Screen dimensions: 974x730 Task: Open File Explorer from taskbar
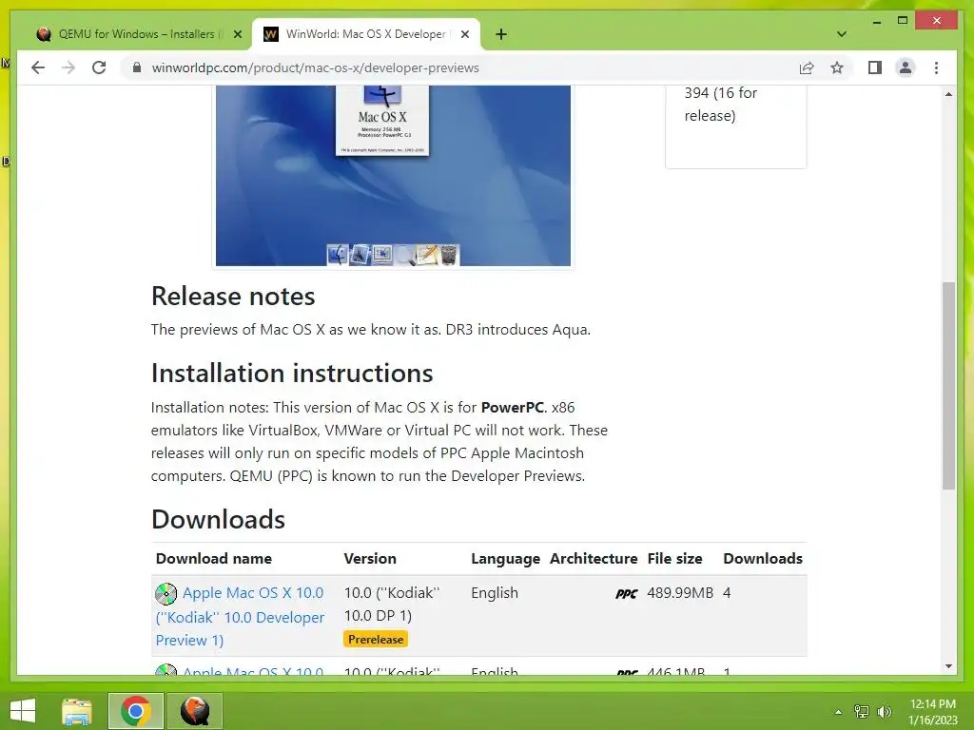tap(77, 711)
